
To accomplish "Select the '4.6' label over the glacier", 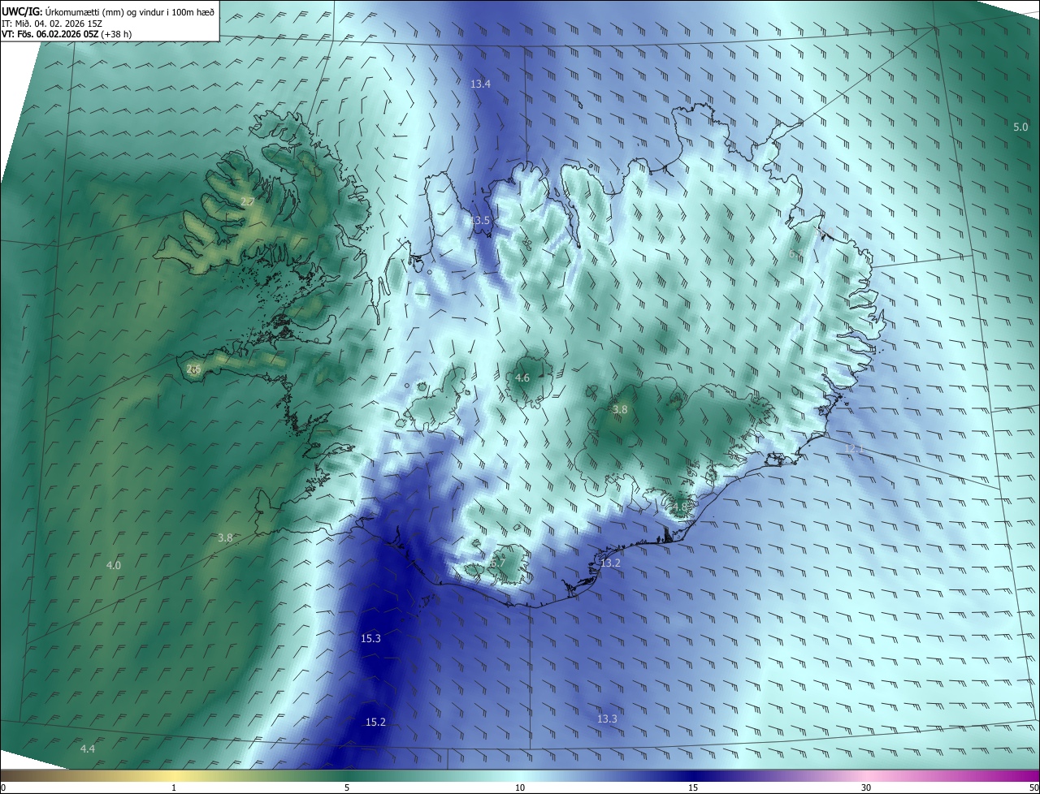I will (x=522, y=378).
